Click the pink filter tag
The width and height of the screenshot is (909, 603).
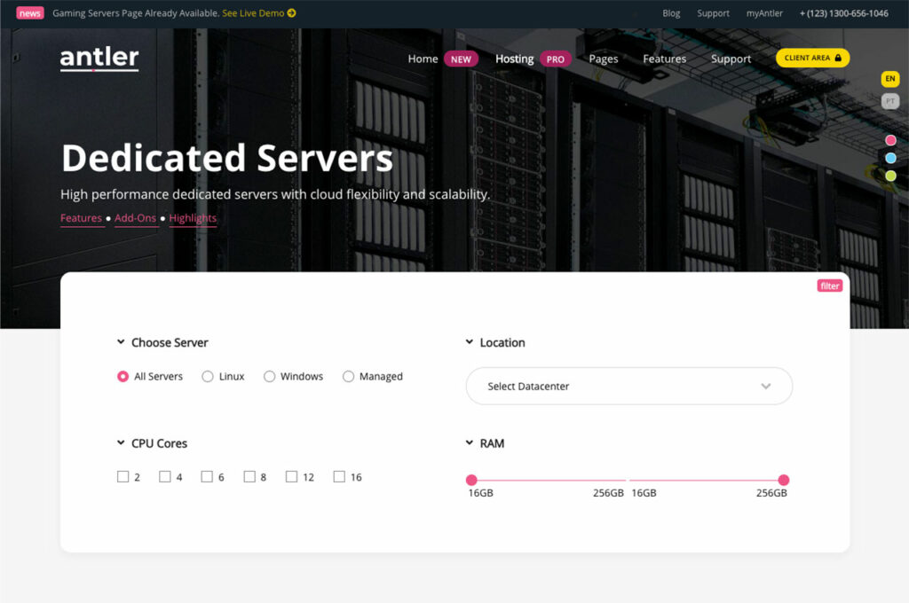coord(829,286)
